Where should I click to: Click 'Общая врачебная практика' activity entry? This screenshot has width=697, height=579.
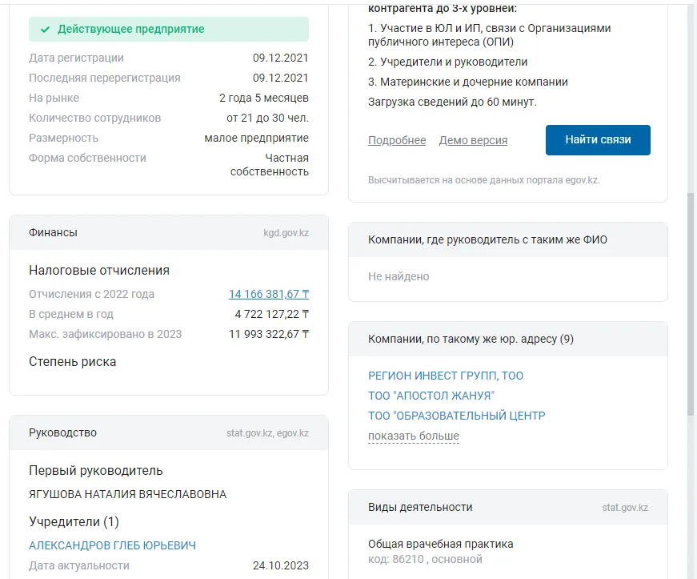point(440,544)
